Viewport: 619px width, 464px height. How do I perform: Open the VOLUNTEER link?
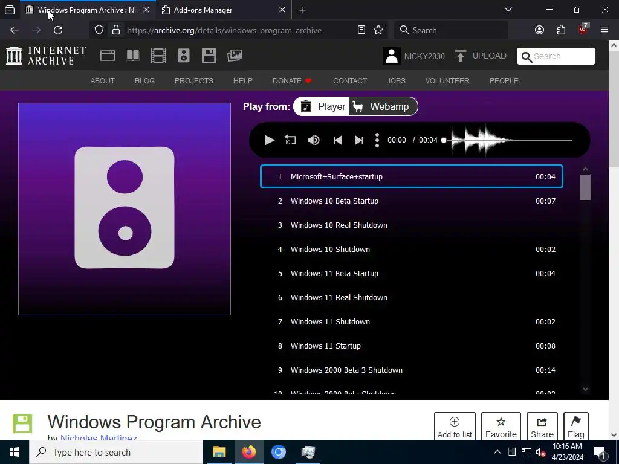pyautogui.click(x=447, y=80)
